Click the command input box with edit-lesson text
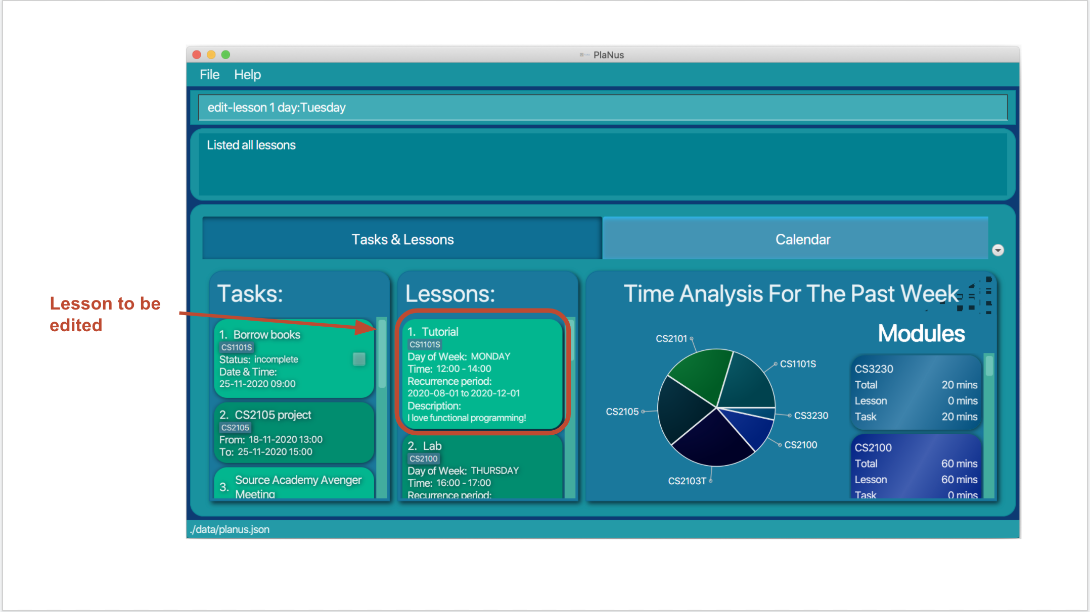Screen dimensions: 1090x612 pos(603,108)
